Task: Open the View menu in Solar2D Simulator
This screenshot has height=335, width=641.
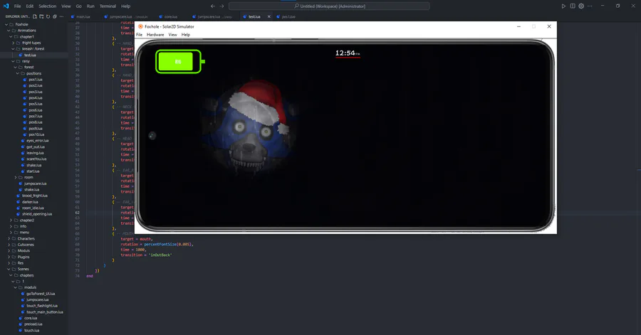Action: coord(173,35)
